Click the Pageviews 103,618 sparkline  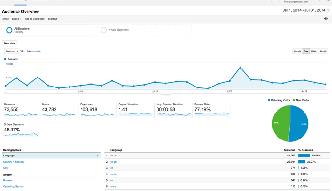97,114
